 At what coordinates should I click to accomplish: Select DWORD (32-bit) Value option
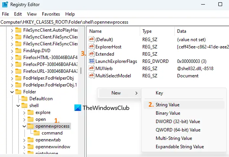[x=184, y=122]
